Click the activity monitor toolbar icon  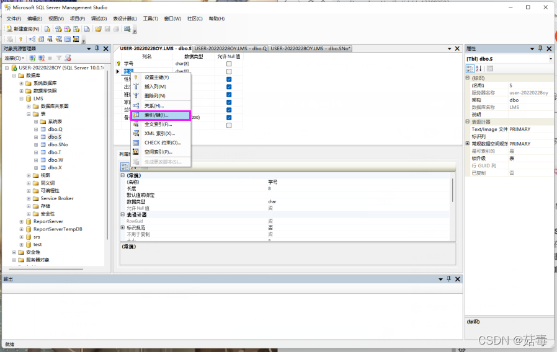coord(127,29)
